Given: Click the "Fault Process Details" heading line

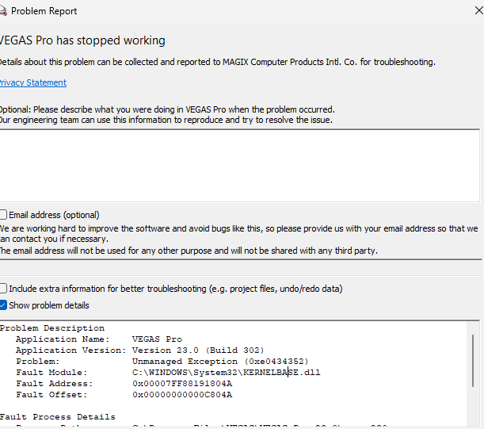Looking at the screenshot, I should (x=57, y=417).
